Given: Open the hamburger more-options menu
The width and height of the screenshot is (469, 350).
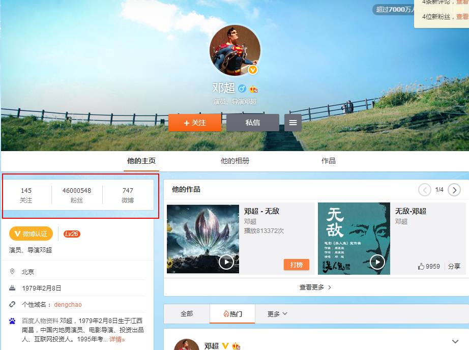Looking at the screenshot, I should tap(293, 123).
